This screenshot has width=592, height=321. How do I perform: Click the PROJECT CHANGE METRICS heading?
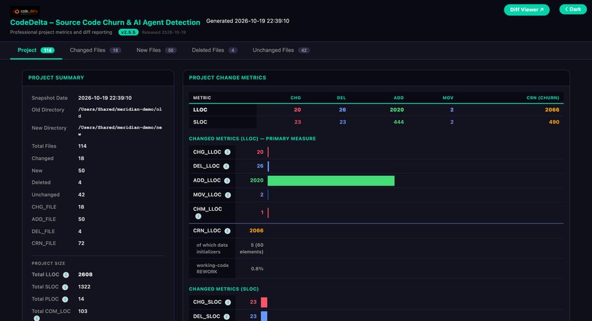click(228, 77)
